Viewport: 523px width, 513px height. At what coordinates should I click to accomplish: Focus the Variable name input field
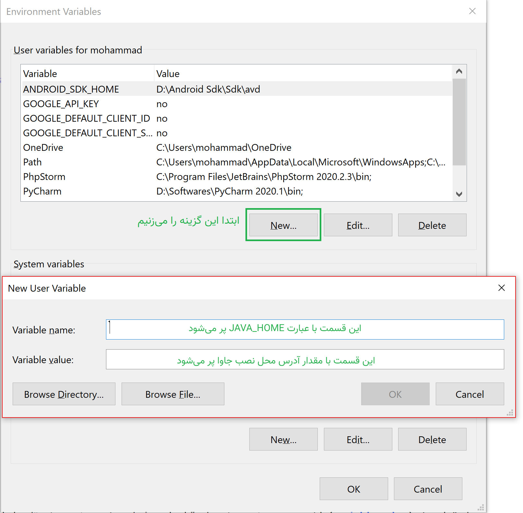[305, 329]
